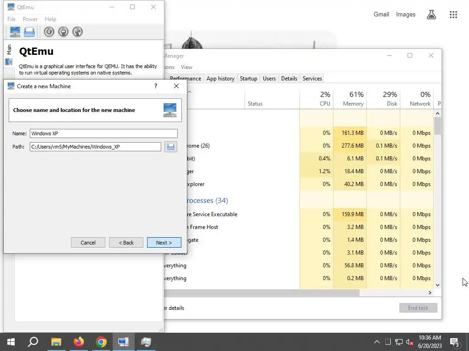Launch Firefox from the taskbar
Screen dimensions: 469x351
[79, 342]
